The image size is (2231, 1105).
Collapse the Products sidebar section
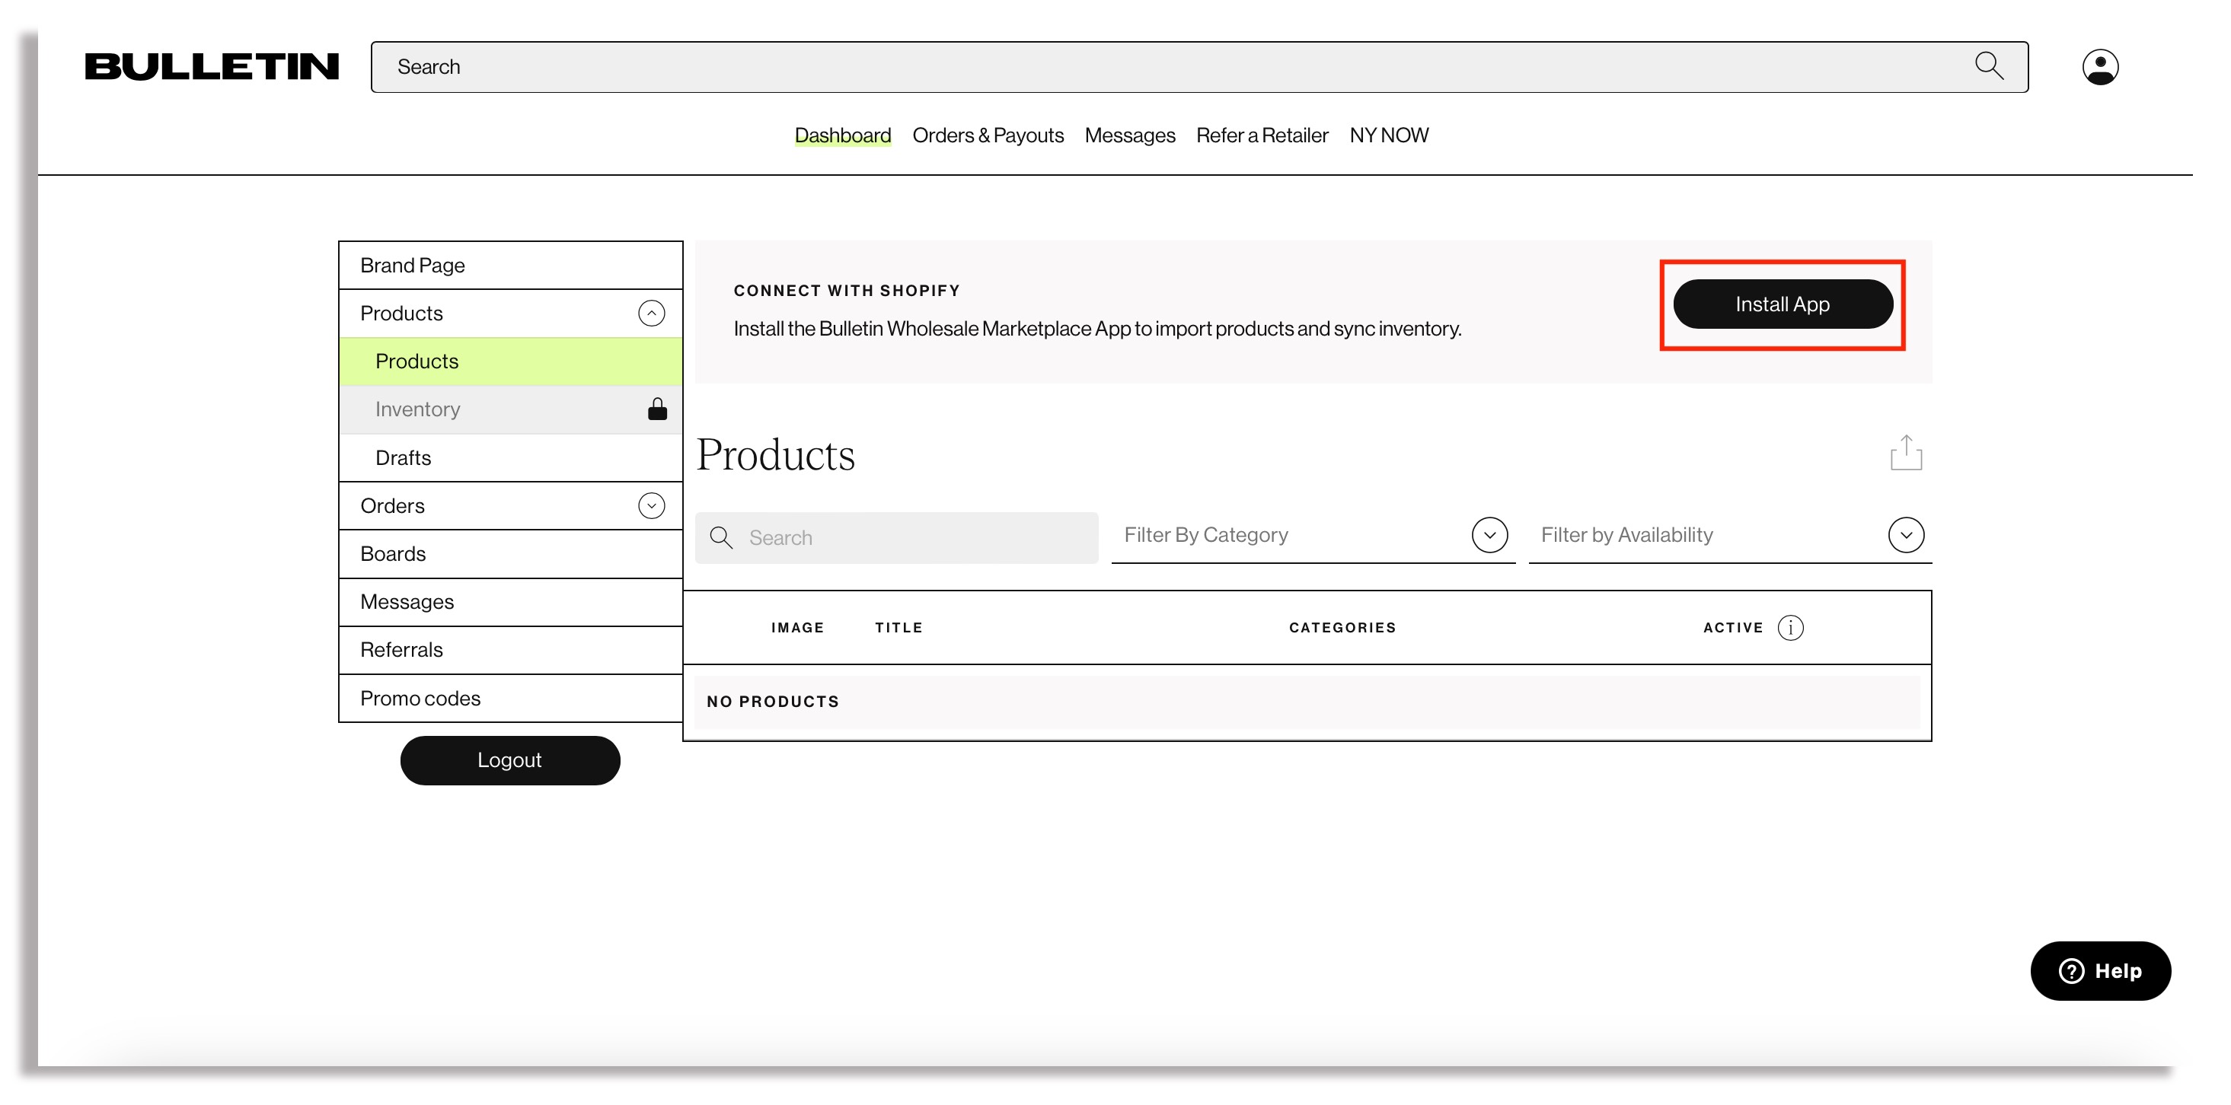pyautogui.click(x=651, y=312)
